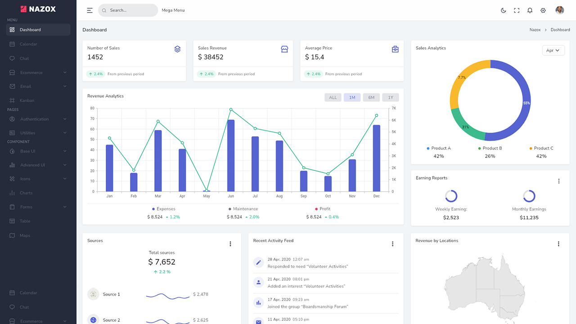
Task: Switch to the 1M range tab
Action: 352,97
